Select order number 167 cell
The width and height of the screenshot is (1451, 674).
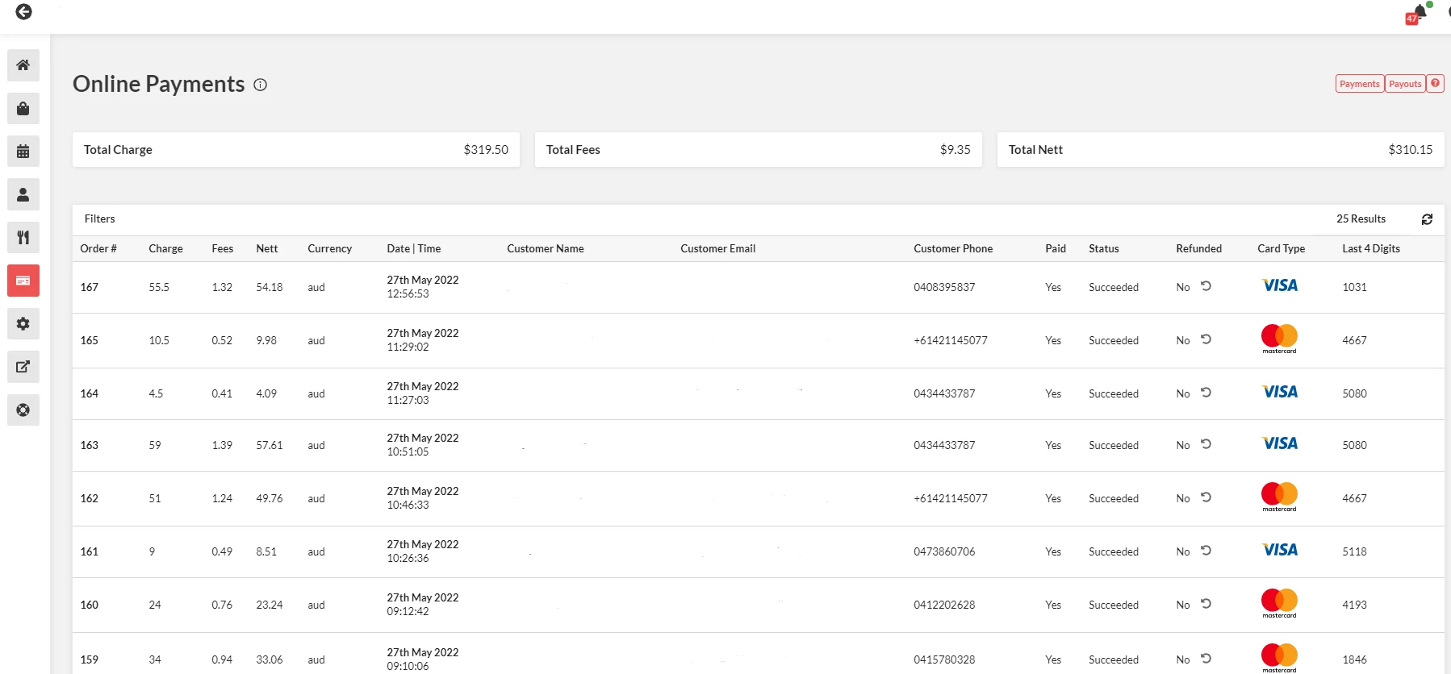pos(90,287)
